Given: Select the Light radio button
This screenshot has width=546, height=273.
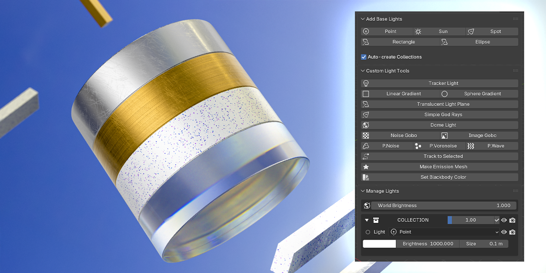Looking at the screenshot, I should click(368, 232).
